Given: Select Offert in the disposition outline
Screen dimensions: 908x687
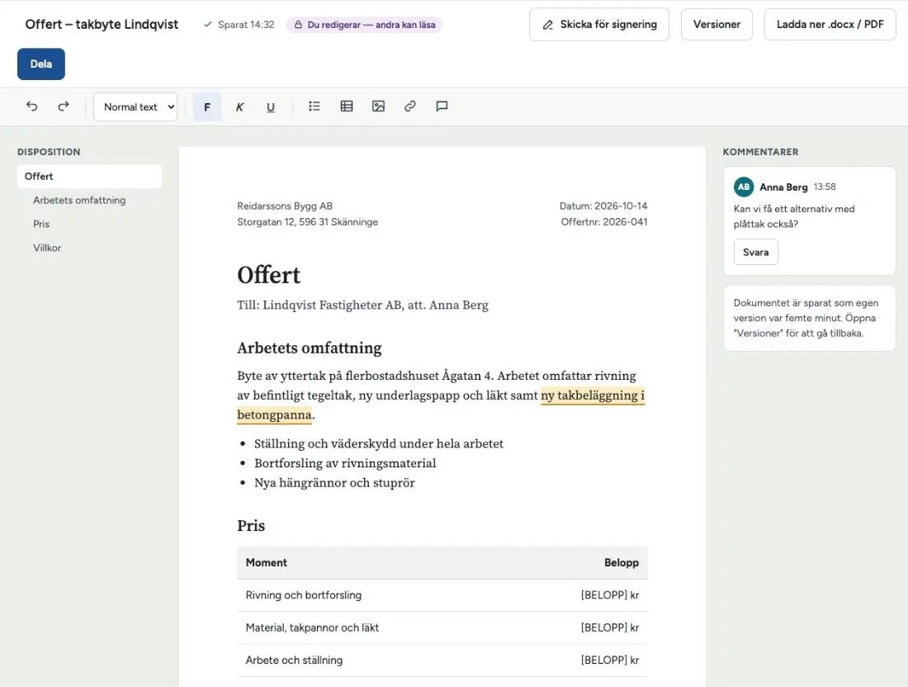Looking at the screenshot, I should 89,177.
